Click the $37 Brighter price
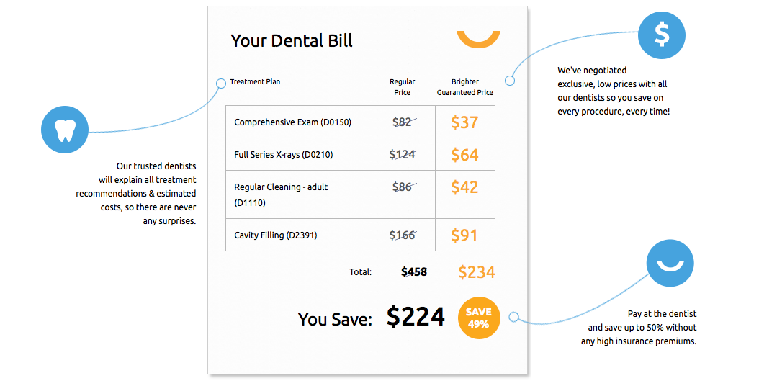This screenshot has width=759, height=386. pos(464,122)
